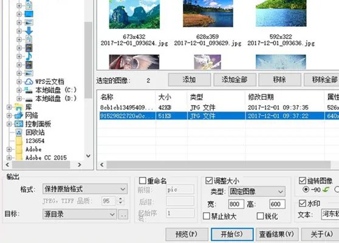This screenshot has width=339, height=243.
Task: Uncheck the 调整大小 checkbox
Action: (208, 180)
